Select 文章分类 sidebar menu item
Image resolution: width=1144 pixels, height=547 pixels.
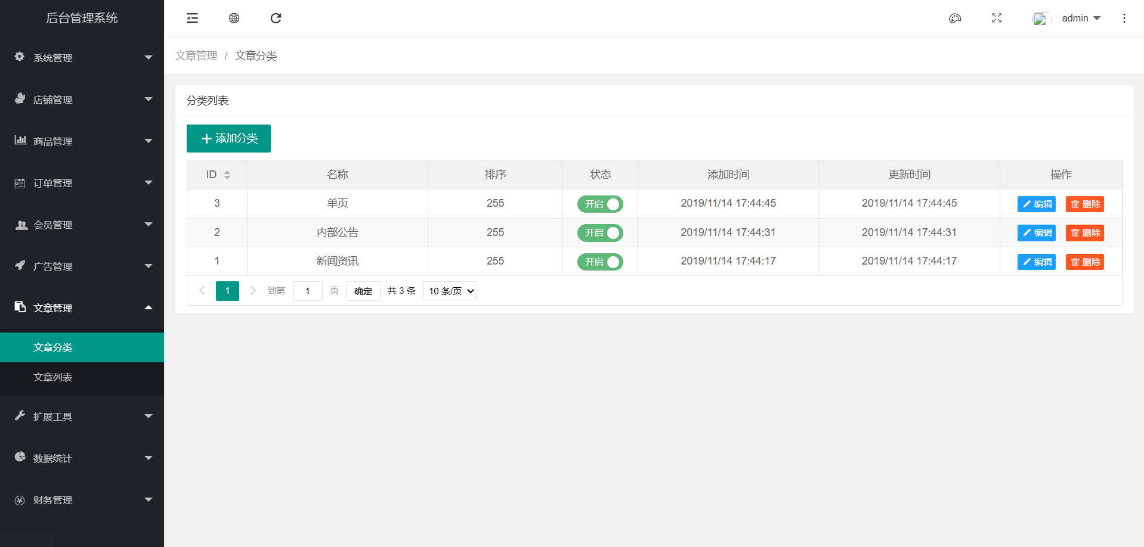pos(53,347)
